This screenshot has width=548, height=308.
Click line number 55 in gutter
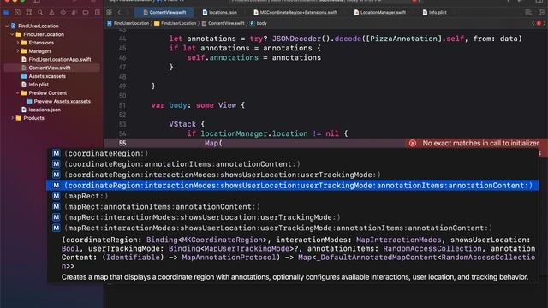[122, 143]
